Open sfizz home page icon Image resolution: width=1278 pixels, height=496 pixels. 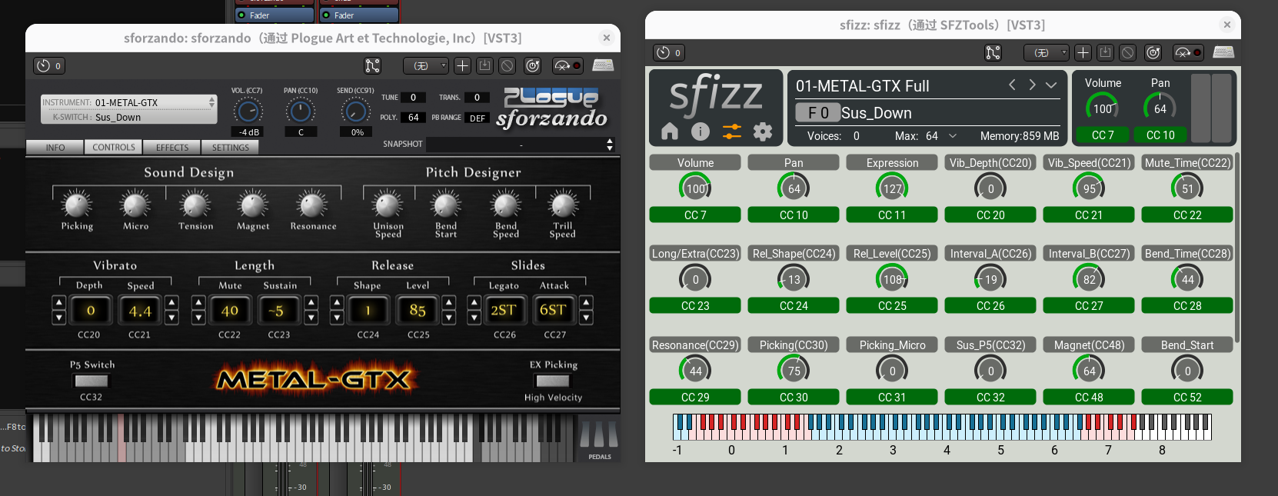(x=670, y=131)
